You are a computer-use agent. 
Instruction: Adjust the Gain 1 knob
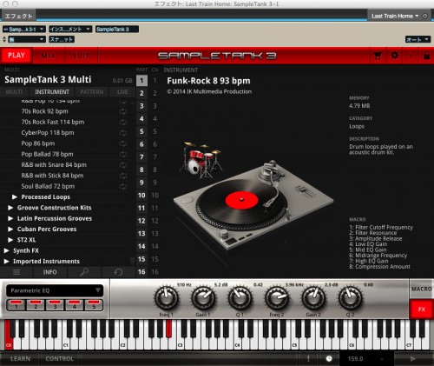pyautogui.click(x=203, y=298)
